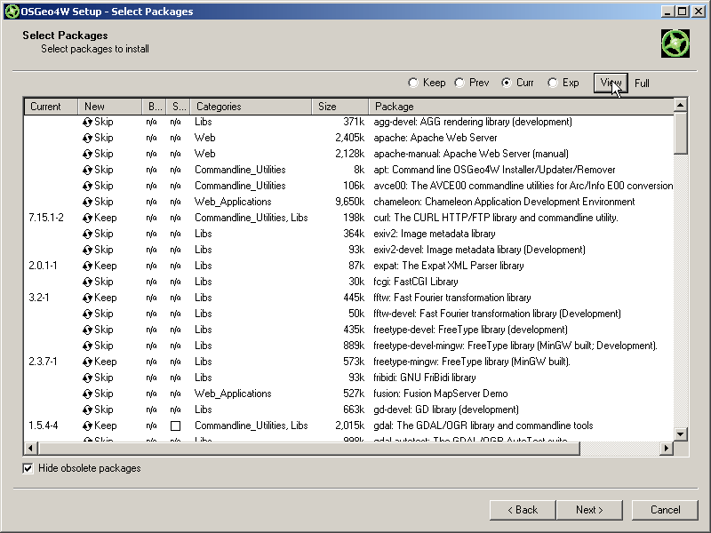Click 'exiv2: Image metadata library' text

(434, 234)
